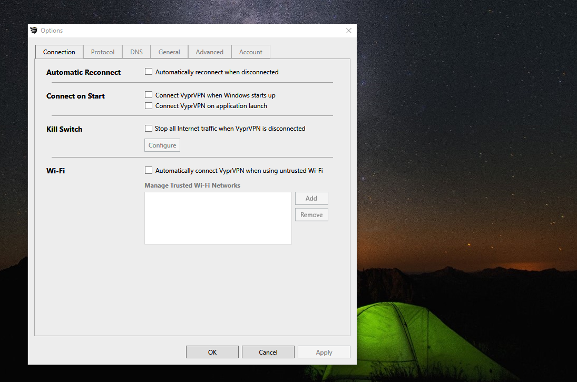Click Add trusted Wi-Fi network button
This screenshot has width=577, height=382.
click(x=311, y=198)
